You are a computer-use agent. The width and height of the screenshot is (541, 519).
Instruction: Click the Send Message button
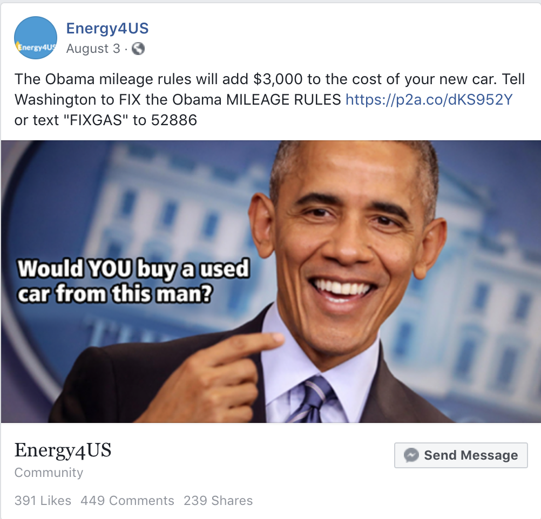pos(461,455)
